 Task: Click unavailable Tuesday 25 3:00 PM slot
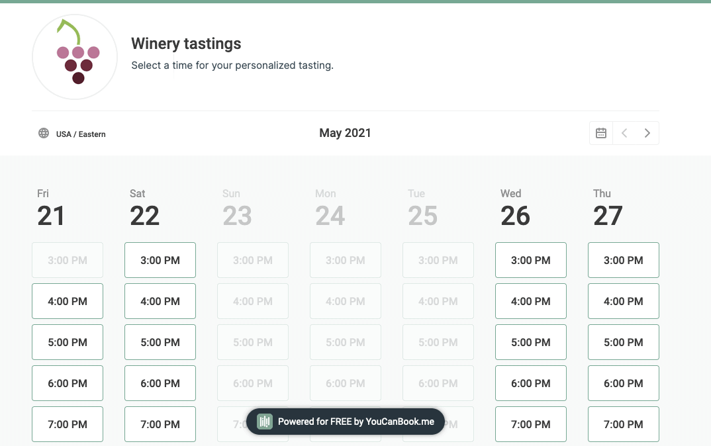pyautogui.click(x=438, y=260)
